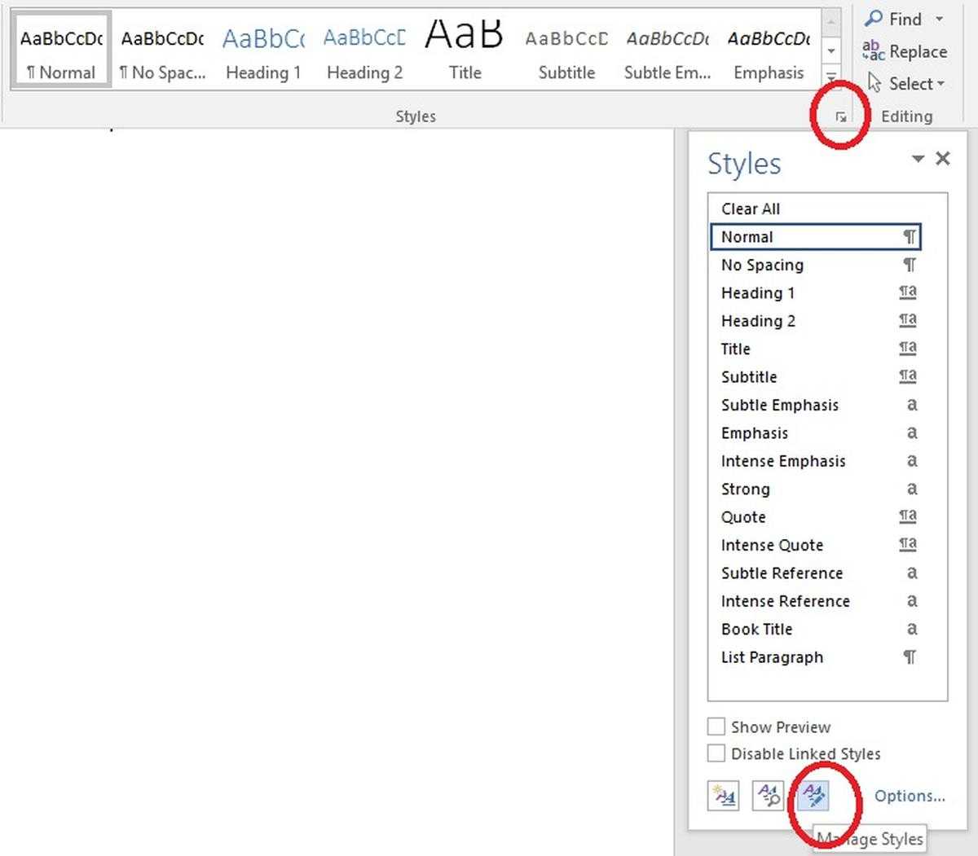Enable the Show Preview checkbox
This screenshot has width=978, height=856.
pos(716,727)
